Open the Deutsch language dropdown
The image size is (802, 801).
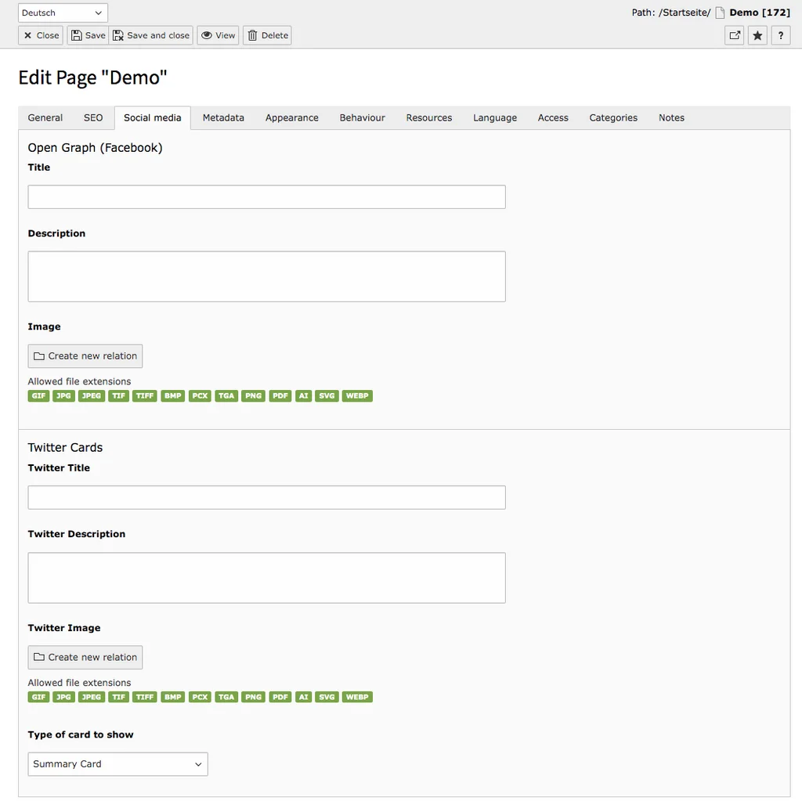[62, 12]
